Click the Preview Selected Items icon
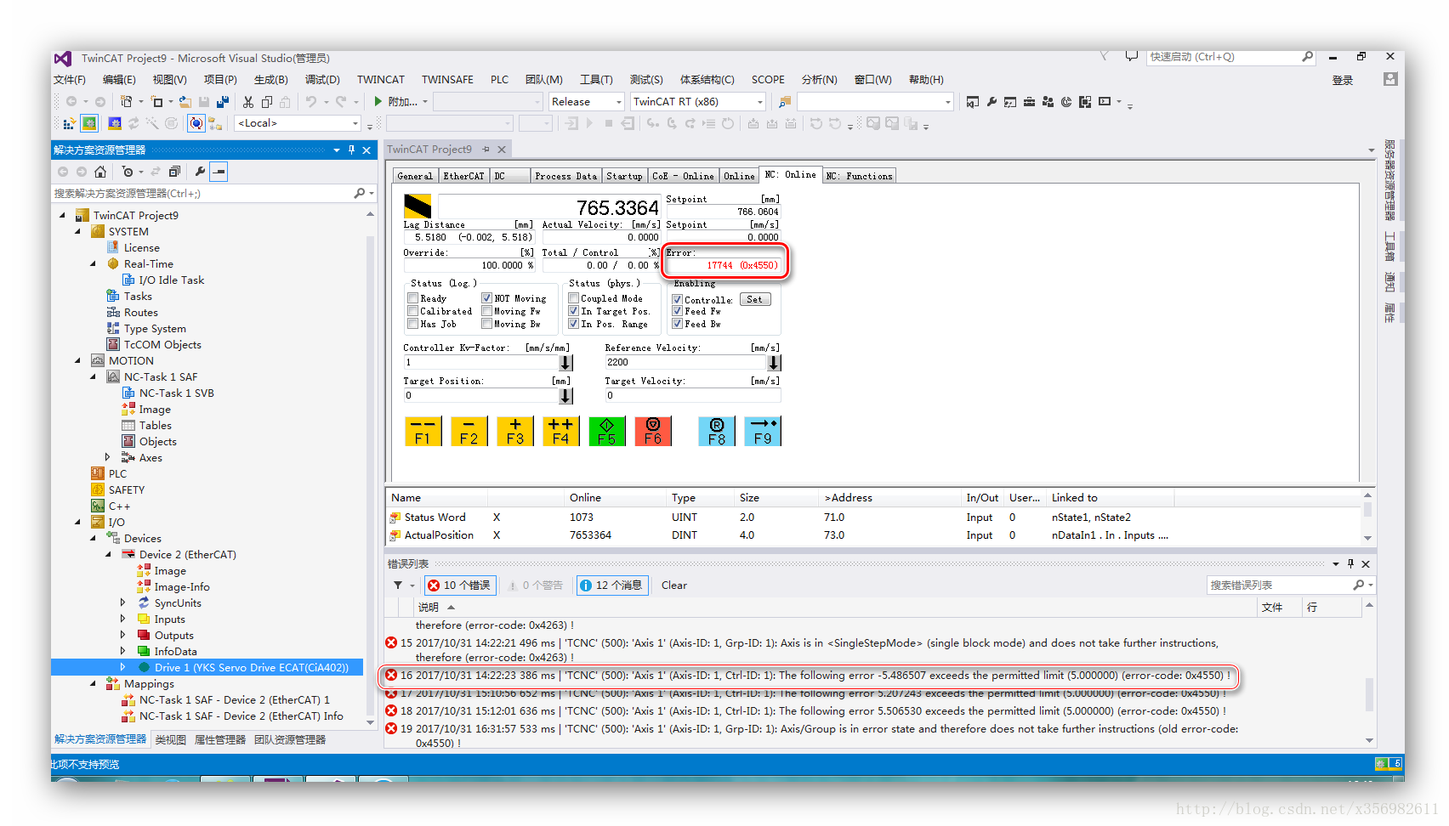 (219, 172)
